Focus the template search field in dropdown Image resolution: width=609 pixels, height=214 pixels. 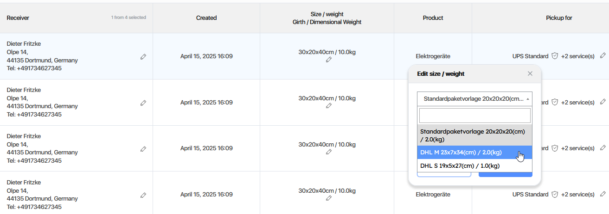474,116
